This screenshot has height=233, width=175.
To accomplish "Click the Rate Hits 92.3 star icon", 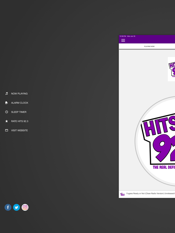I will tap(7, 121).
